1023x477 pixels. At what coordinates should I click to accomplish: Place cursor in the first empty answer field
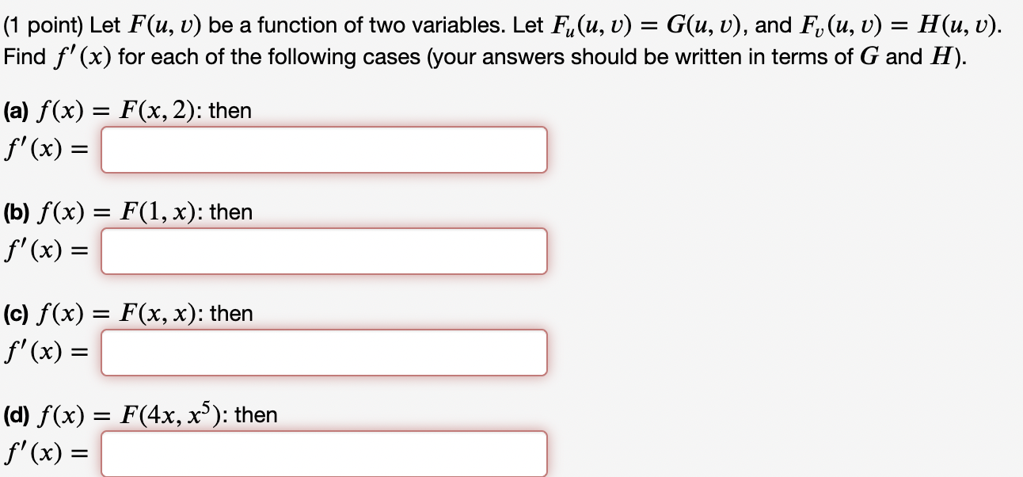325,150
